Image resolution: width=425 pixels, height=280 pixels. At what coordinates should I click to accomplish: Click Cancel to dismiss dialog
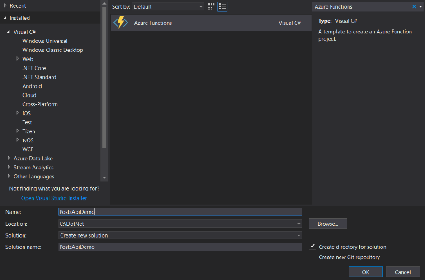point(402,272)
